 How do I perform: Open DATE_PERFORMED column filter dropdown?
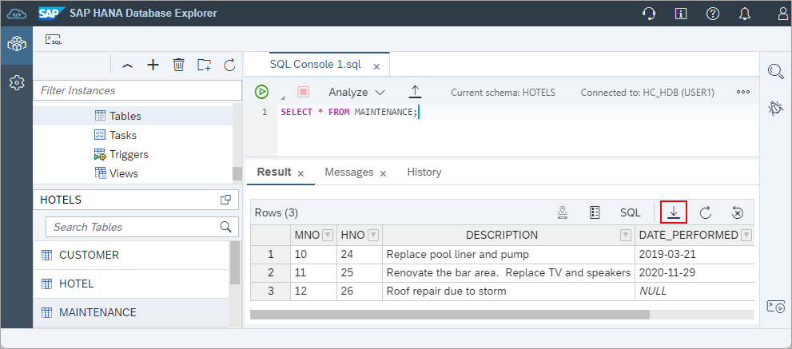pos(746,235)
